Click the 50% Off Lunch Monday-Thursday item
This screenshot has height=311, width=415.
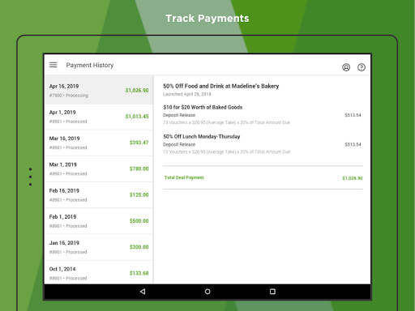[x=262, y=144]
